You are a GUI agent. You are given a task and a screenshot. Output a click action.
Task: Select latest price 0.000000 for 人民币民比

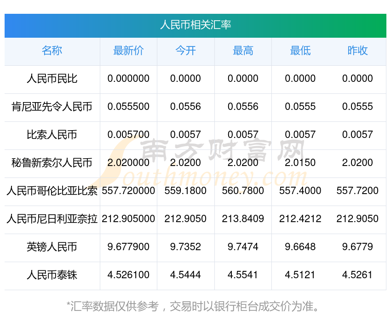[x=128, y=79]
